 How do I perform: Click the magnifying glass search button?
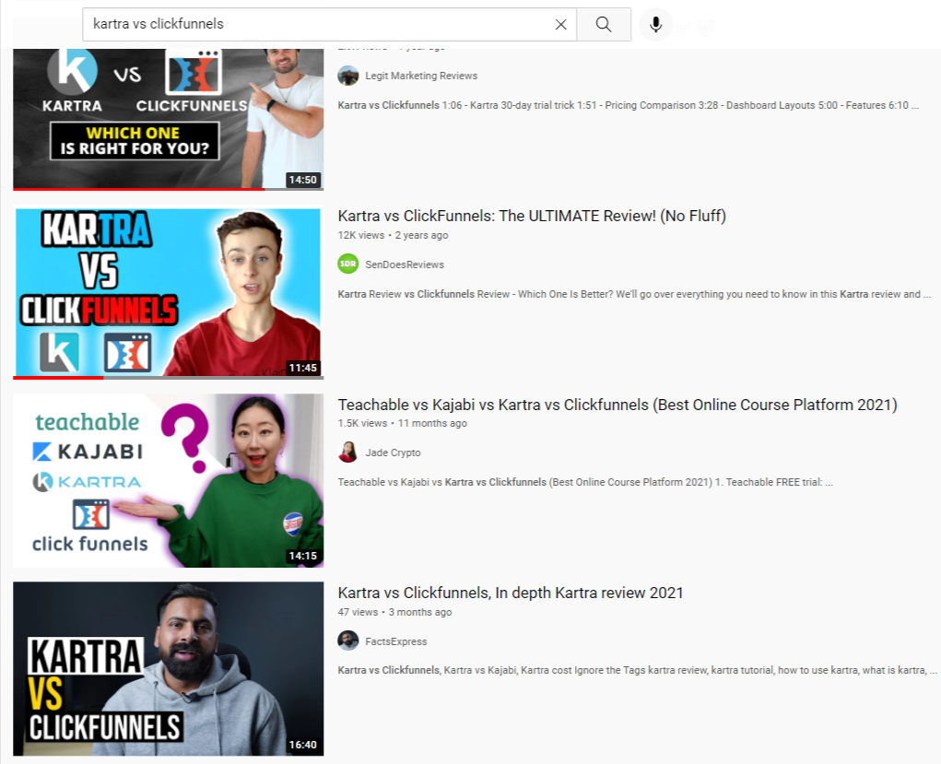coord(603,25)
